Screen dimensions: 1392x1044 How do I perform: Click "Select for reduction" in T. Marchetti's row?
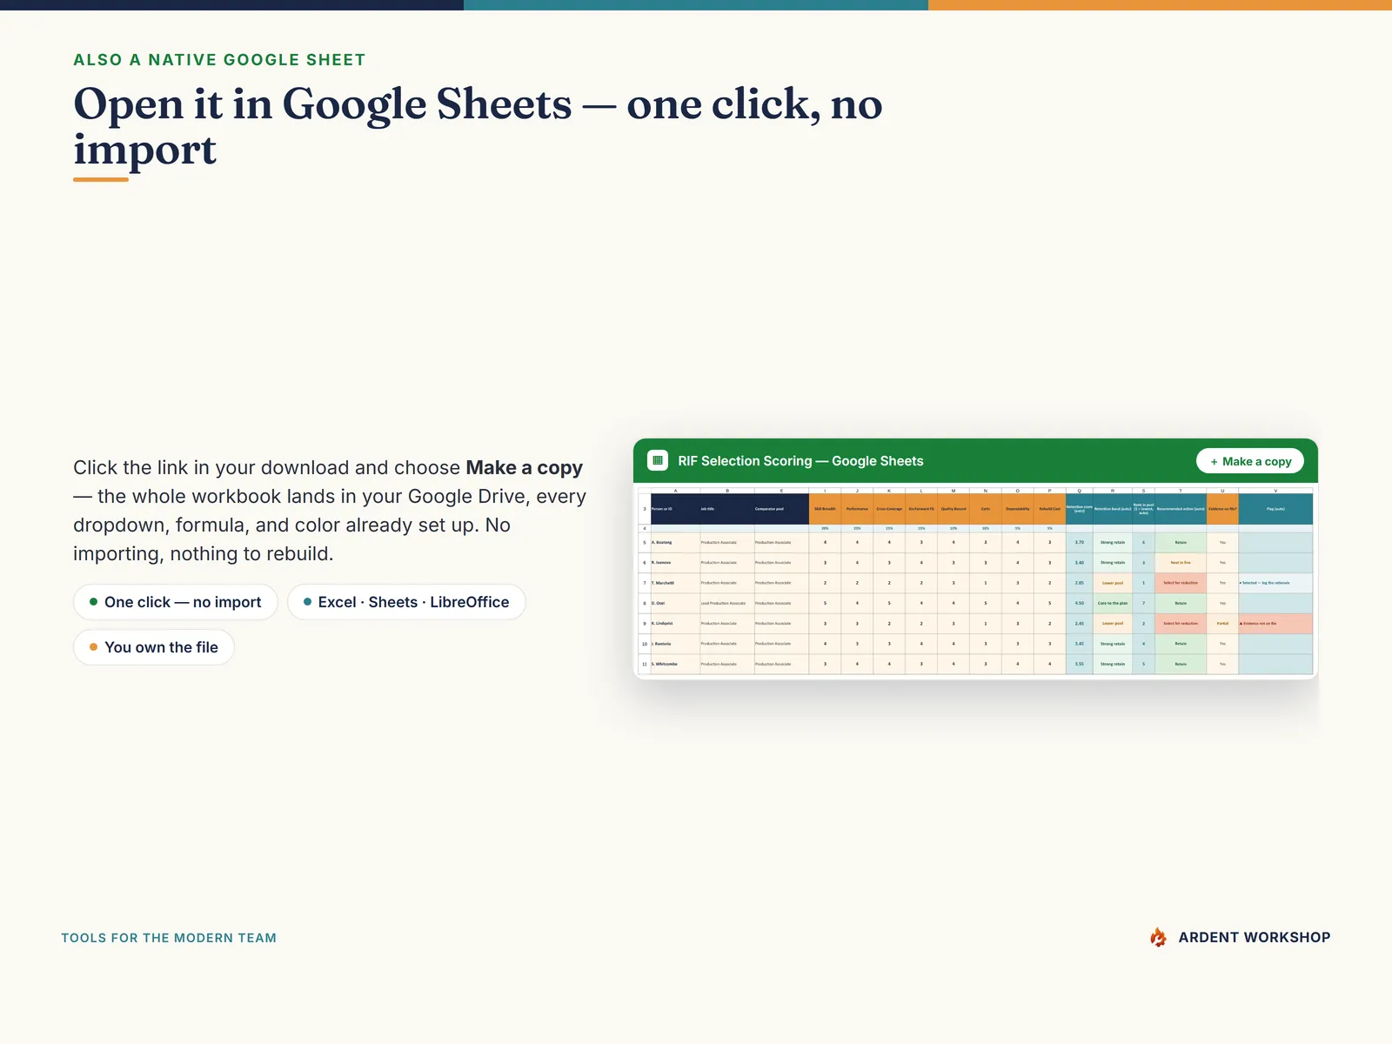[x=1181, y=583]
